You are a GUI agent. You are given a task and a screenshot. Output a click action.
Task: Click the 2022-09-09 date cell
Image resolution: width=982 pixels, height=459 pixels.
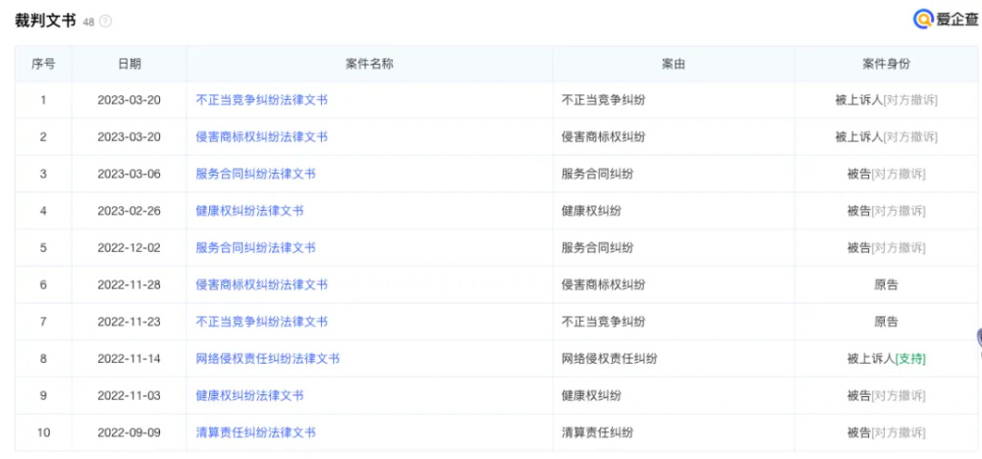tap(129, 433)
